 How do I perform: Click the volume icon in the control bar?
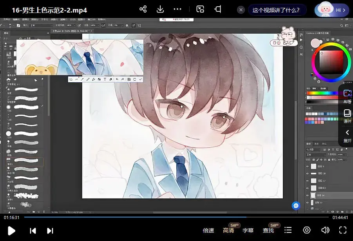(x=325, y=230)
